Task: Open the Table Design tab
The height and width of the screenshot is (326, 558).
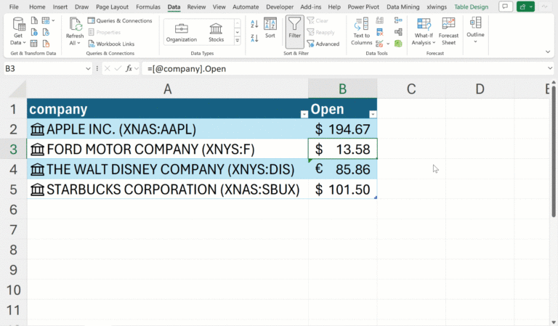Action: click(x=471, y=7)
